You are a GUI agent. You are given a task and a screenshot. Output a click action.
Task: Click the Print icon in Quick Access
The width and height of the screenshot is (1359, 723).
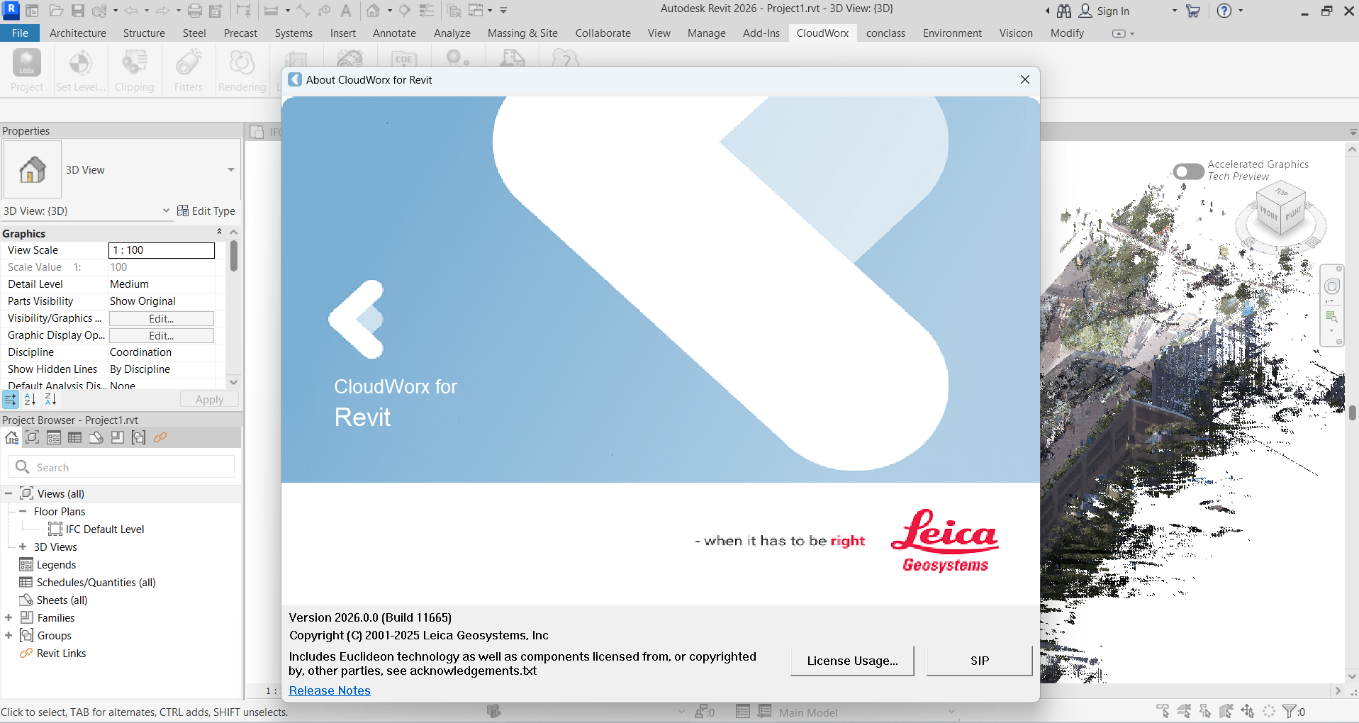click(x=195, y=11)
